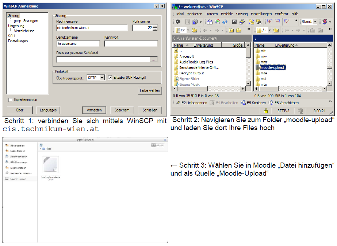Click the Find Files binoculars icon
This screenshot has height=246, width=337.
pos(259,22)
